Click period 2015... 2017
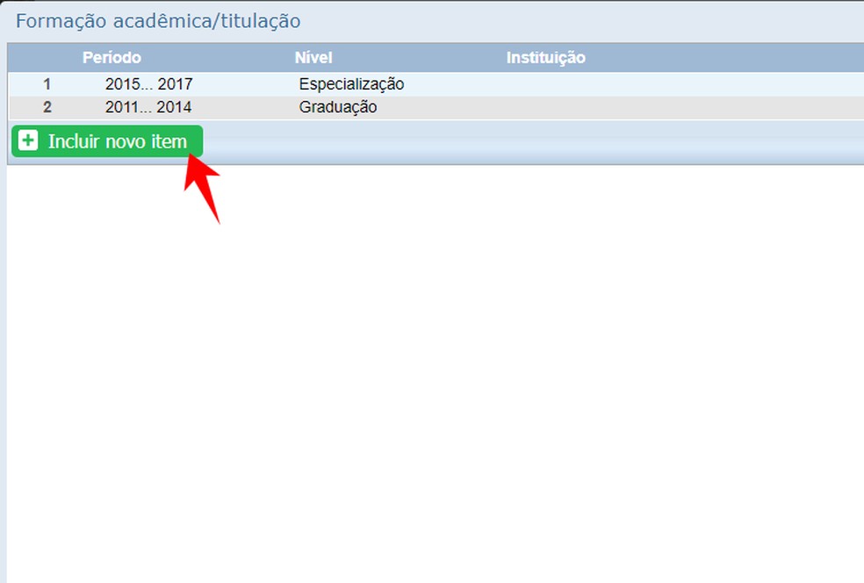Screen dimensions: 864x583 [x=148, y=84]
